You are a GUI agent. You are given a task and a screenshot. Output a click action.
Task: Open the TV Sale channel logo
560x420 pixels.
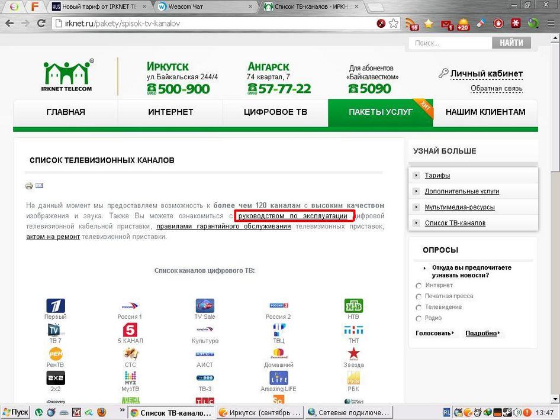205,306
